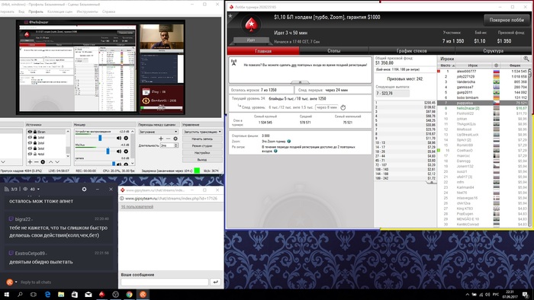Move source up with arrow icon
534x300 pixels.
click(51, 162)
